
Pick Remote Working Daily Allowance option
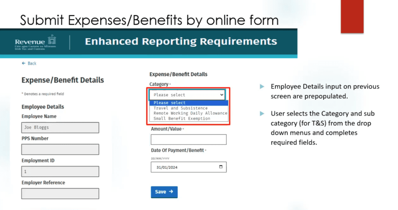(x=190, y=113)
